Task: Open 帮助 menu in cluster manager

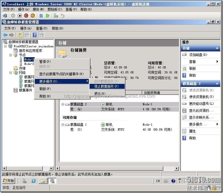Action: (x=58, y=28)
